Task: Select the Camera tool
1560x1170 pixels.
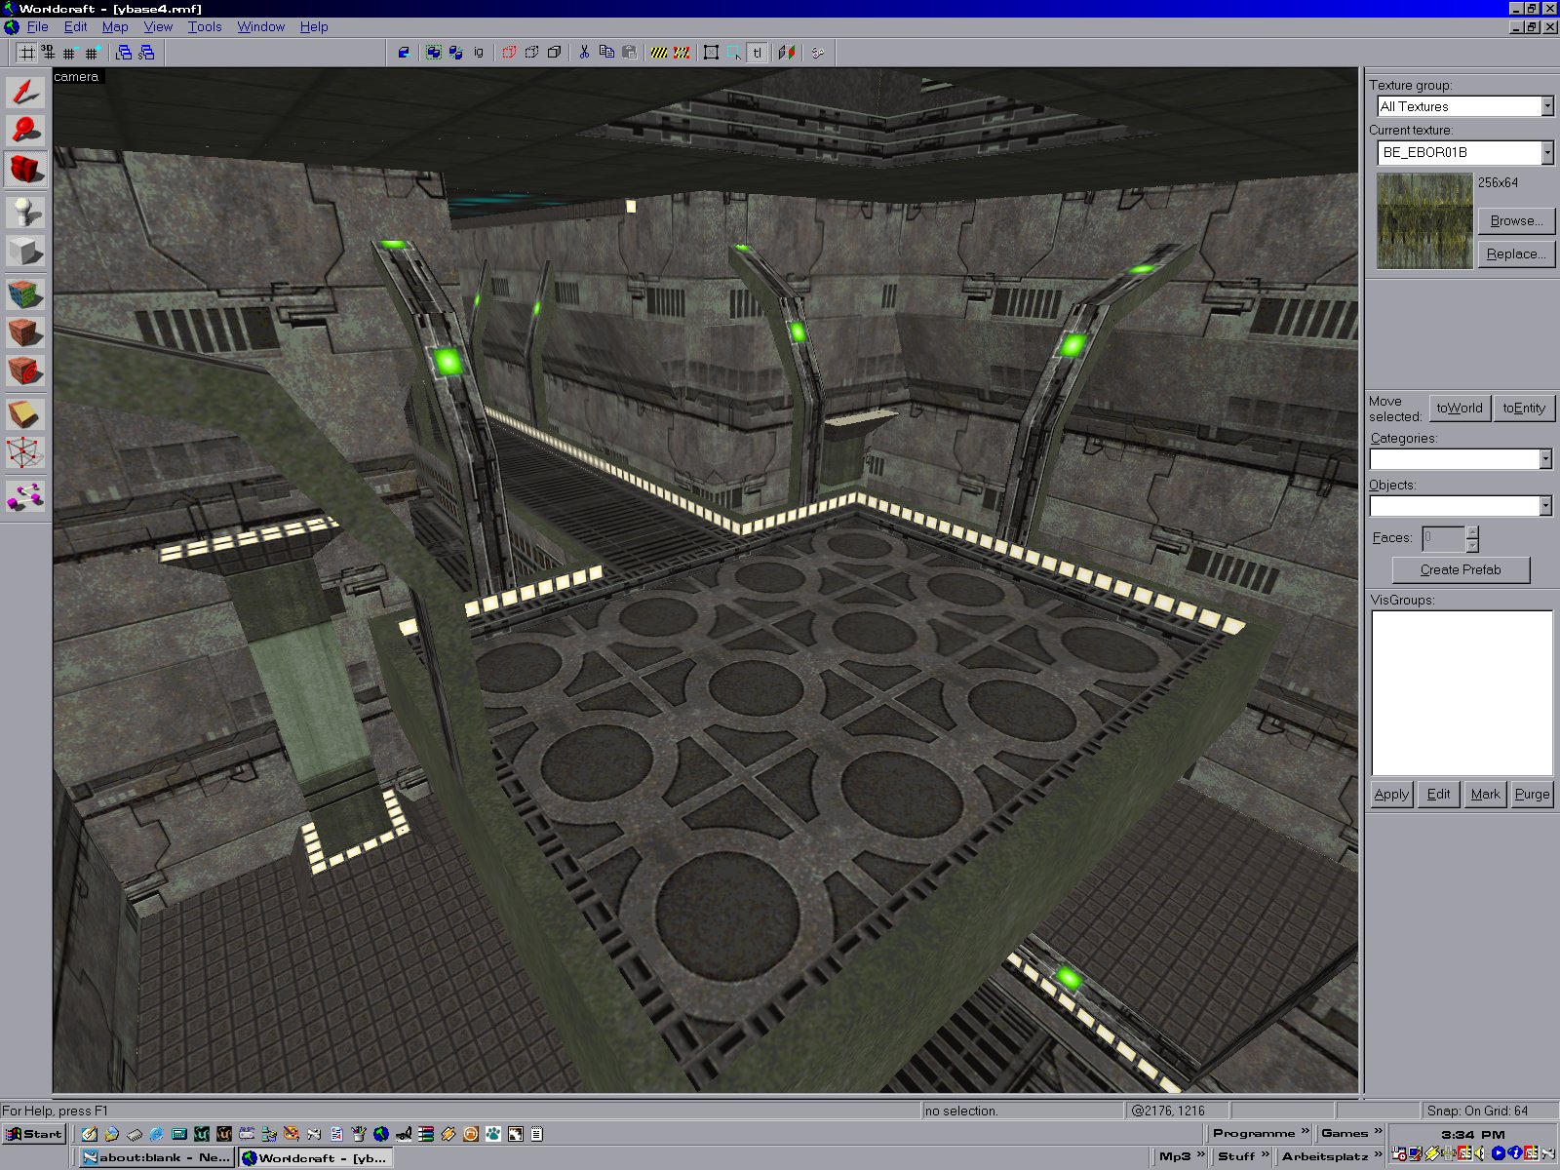Action: [25, 169]
